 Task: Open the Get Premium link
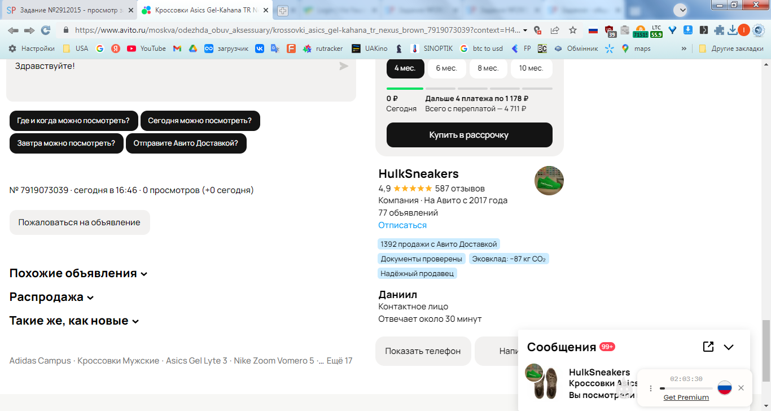pos(686,397)
